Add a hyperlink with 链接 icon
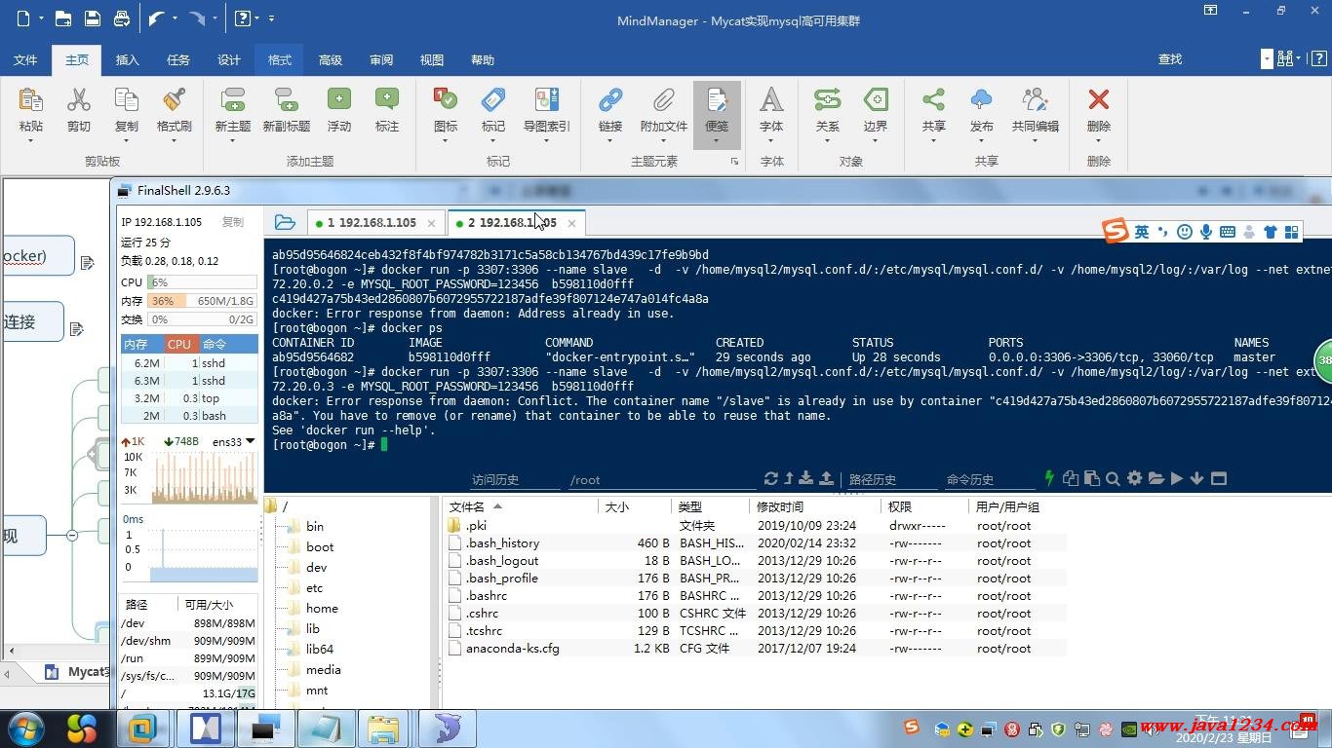 click(610, 100)
